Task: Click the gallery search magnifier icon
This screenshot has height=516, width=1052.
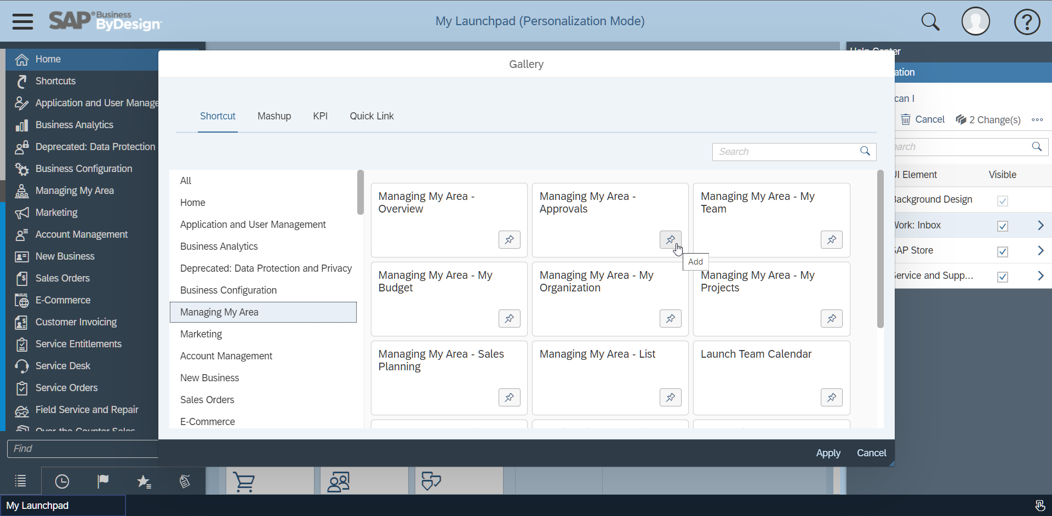Action: pos(865,151)
